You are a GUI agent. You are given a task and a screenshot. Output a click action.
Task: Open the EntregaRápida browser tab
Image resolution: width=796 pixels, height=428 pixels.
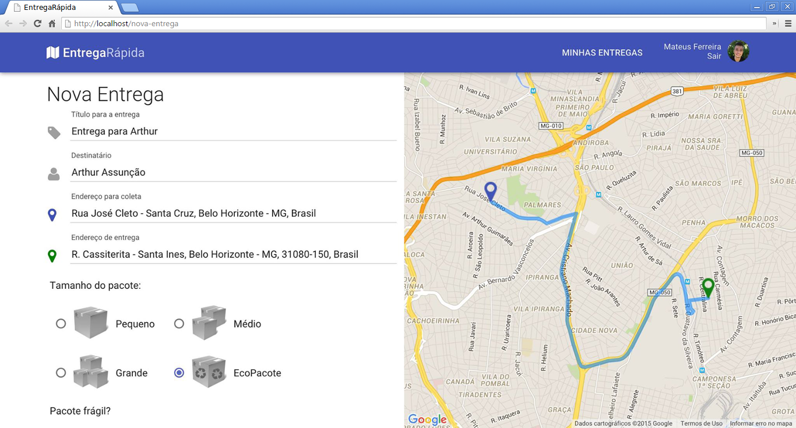(x=60, y=8)
